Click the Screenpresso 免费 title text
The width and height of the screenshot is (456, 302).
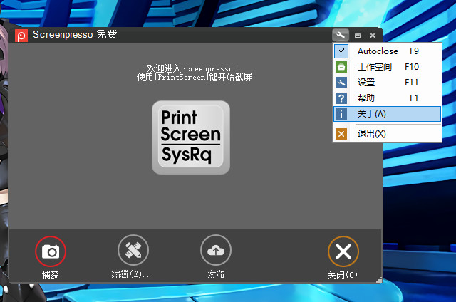coord(75,35)
